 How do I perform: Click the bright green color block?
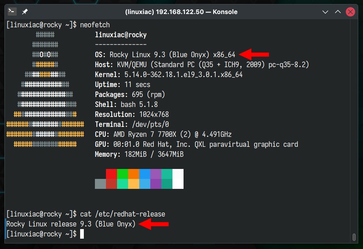pos(123,174)
